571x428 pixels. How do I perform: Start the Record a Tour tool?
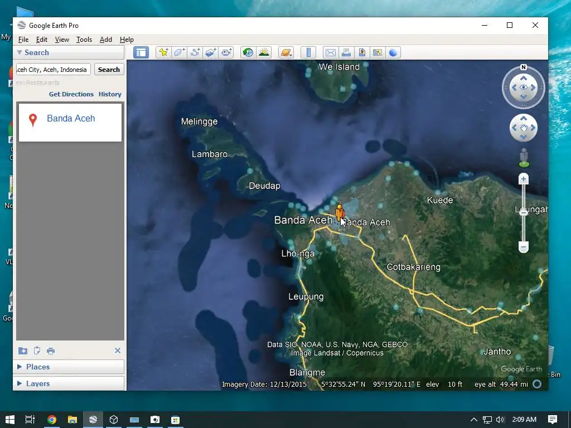point(226,52)
